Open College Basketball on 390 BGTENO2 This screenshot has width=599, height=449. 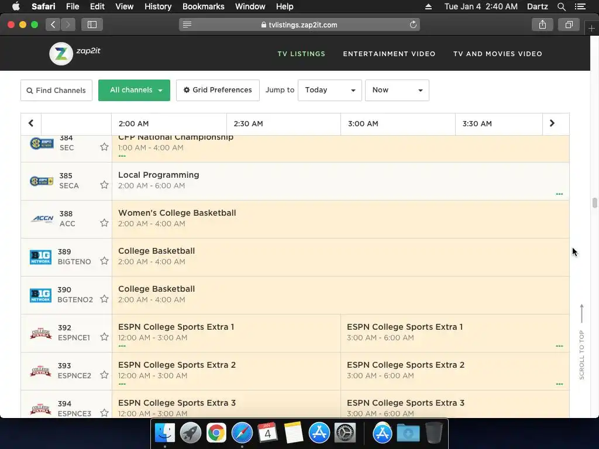click(x=340, y=295)
